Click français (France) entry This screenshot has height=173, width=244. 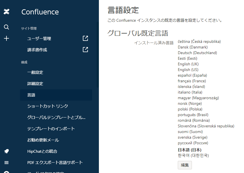(192, 81)
